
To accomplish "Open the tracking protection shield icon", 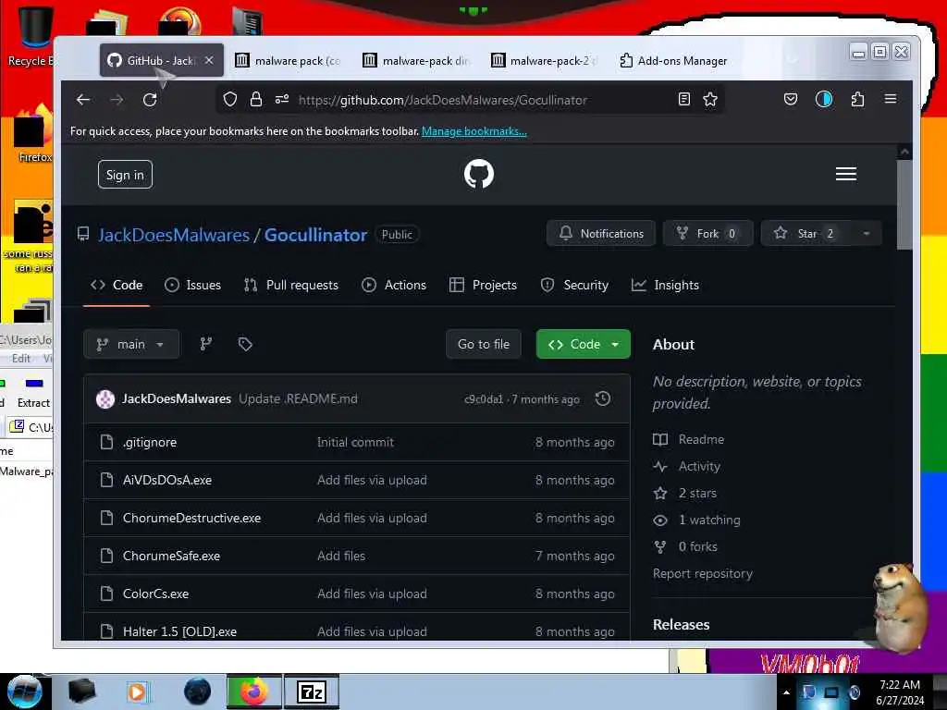I will coord(230,100).
